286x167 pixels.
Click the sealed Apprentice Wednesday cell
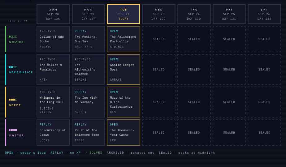tap(159, 69)
